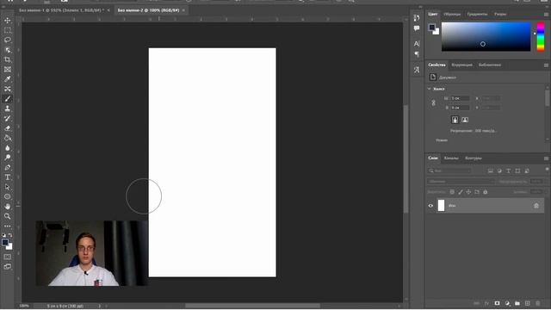
Task: Filter layers by type layers icon
Action: point(509,170)
